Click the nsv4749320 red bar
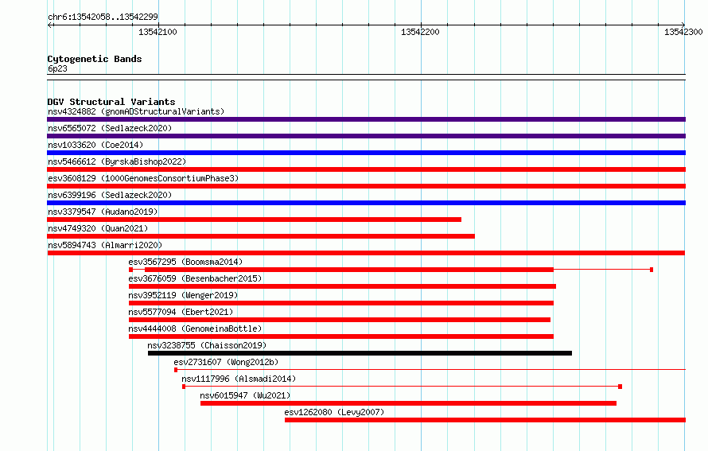Viewport: 708px width, 451px height. point(261,236)
